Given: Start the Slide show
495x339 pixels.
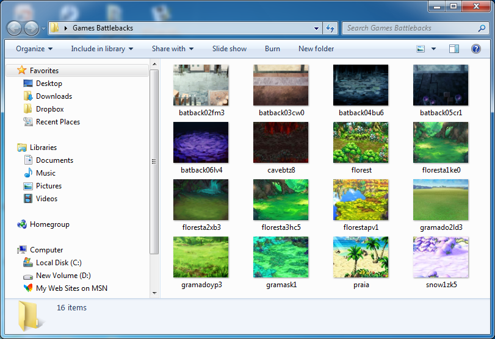Looking at the screenshot, I should click(229, 49).
